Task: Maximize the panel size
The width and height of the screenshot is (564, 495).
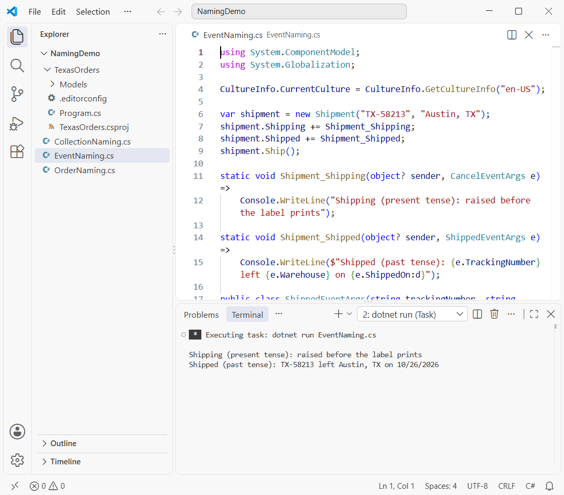Action: tap(534, 314)
